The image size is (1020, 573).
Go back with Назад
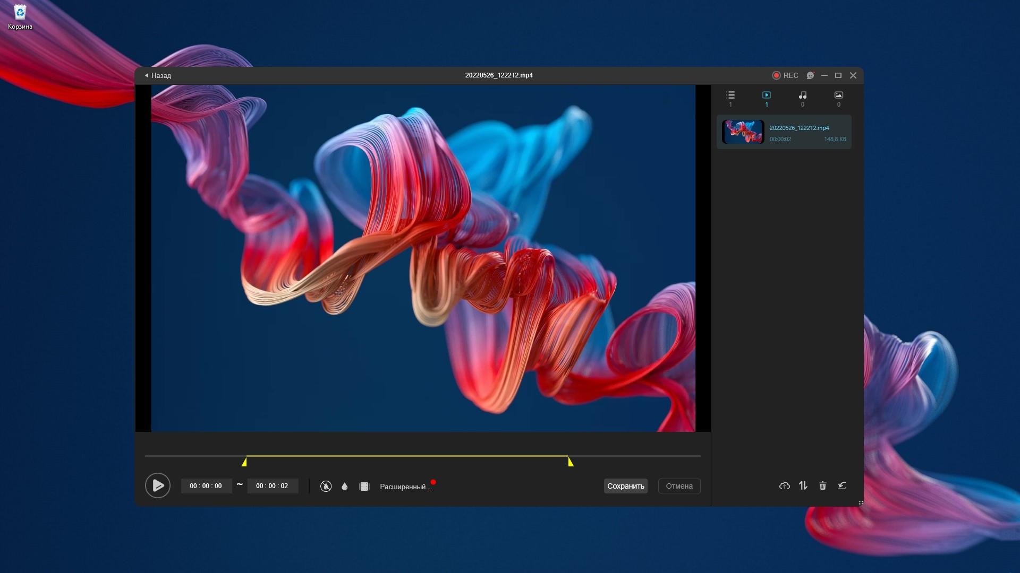pyautogui.click(x=158, y=75)
